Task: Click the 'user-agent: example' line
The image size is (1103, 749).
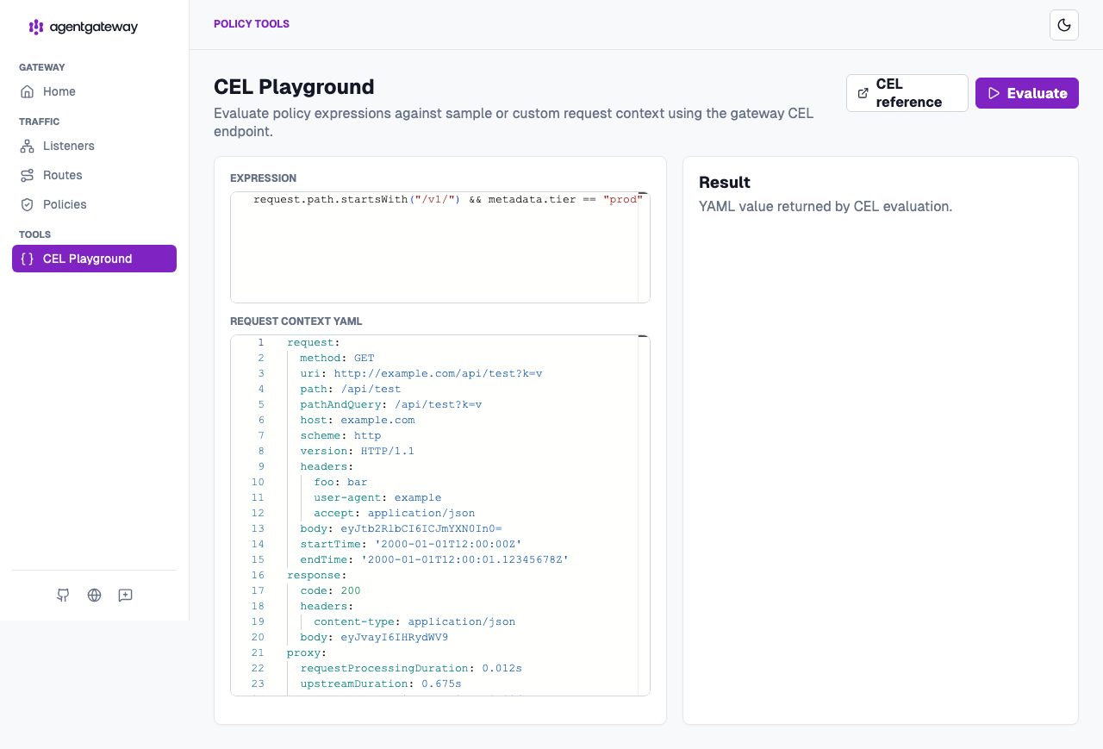Action: (x=377, y=497)
